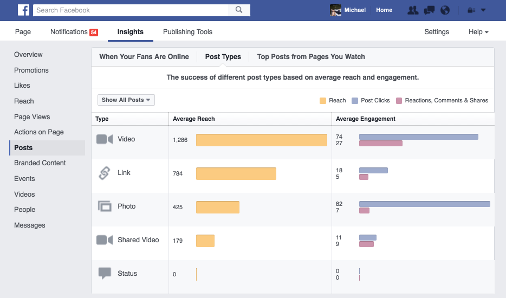This screenshot has height=298, width=506.
Task: Click the Link post type chain icon
Action: coord(105,173)
